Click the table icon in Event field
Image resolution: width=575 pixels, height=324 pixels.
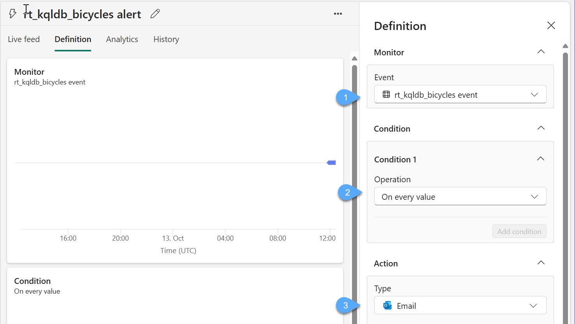pyautogui.click(x=386, y=95)
